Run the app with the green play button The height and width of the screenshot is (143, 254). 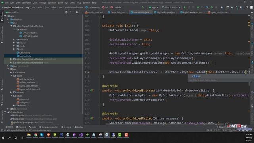pyautogui.click(x=184, y=8)
